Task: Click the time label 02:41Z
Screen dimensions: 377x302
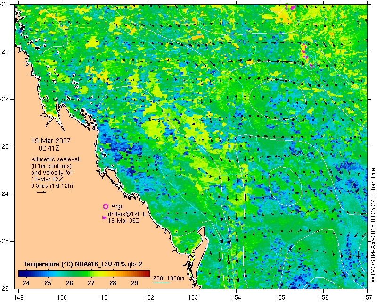Action: 49,148
